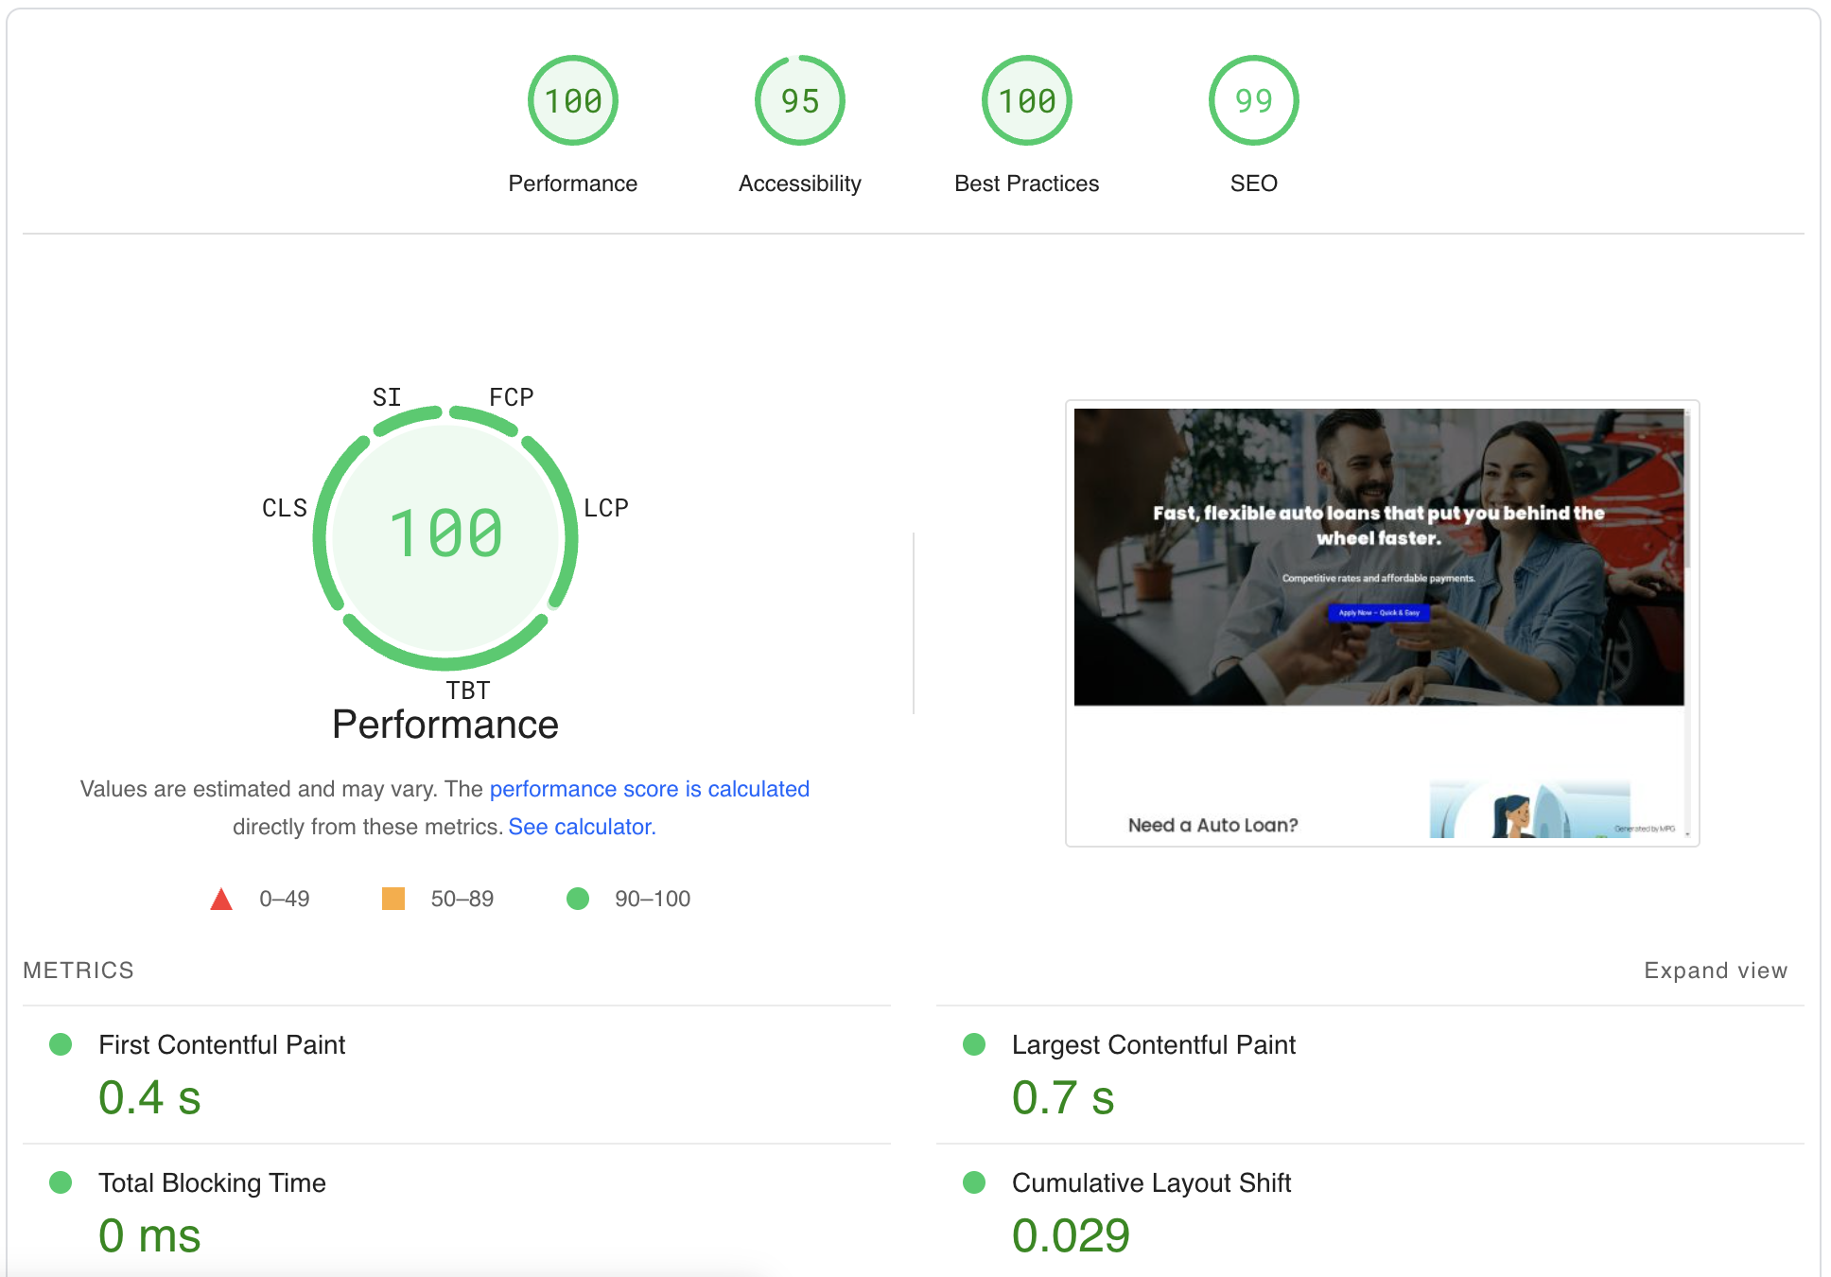The height and width of the screenshot is (1277, 1831).
Task: Click the Total Blocking Time green status dot
Action: point(61,1182)
